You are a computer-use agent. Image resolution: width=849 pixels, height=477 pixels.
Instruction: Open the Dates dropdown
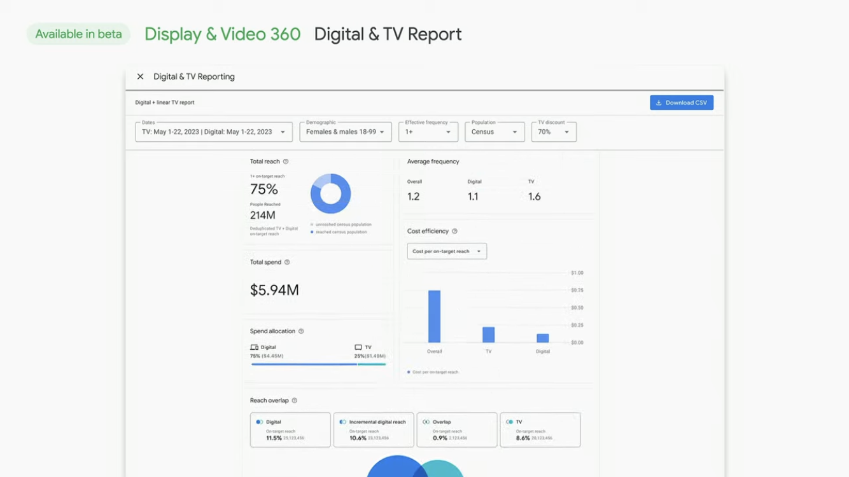click(x=214, y=132)
